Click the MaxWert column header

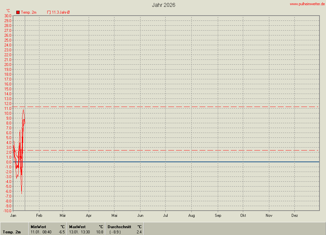tap(77, 227)
